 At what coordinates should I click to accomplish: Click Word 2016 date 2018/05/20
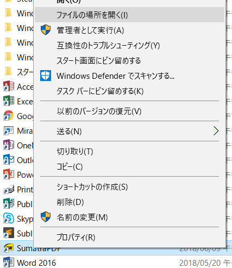(x=200, y=263)
